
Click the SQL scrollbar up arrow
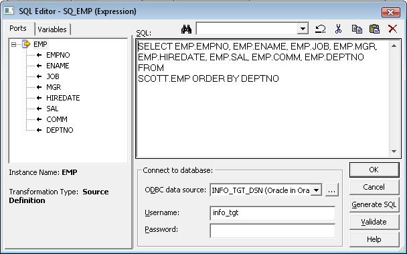coord(394,46)
